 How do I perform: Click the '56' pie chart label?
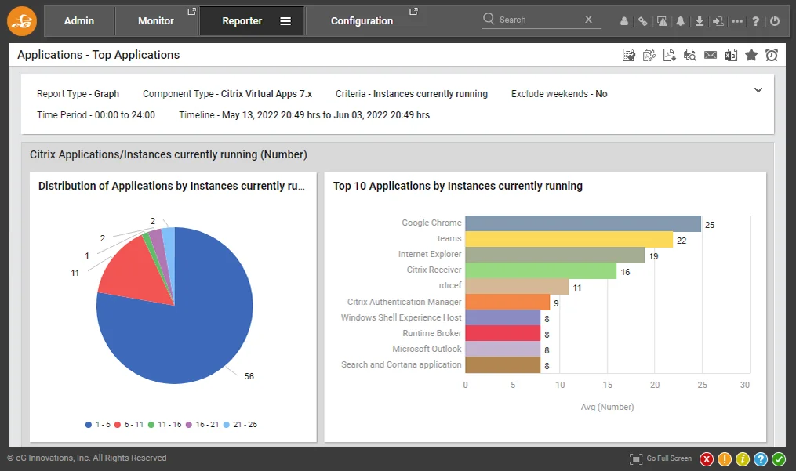click(x=249, y=377)
